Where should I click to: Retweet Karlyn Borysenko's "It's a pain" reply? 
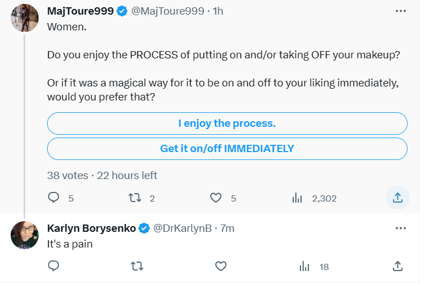[x=137, y=266]
